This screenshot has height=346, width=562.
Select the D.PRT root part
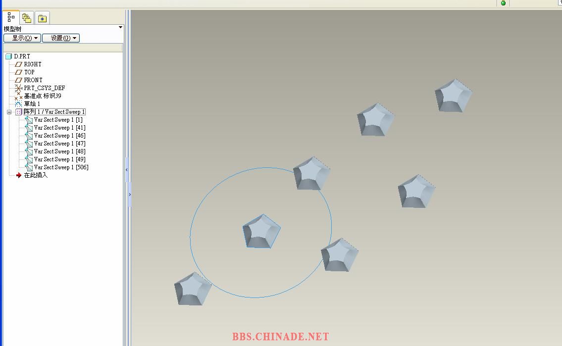[x=22, y=56]
